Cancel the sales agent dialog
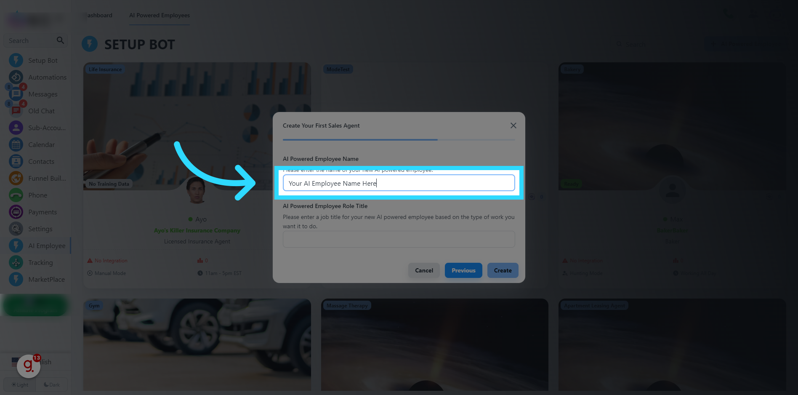Image resolution: width=798 pixels, height=395 pixels. click(x=424, y=270)
